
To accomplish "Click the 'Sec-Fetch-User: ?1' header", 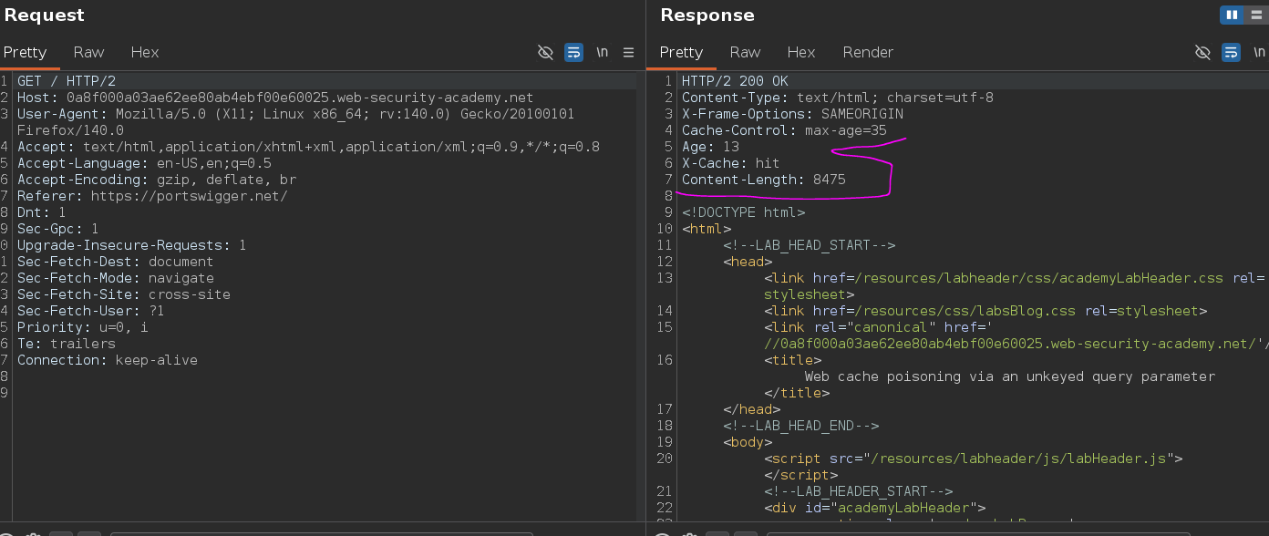I will pyautogui.click(x=90, y=311).
